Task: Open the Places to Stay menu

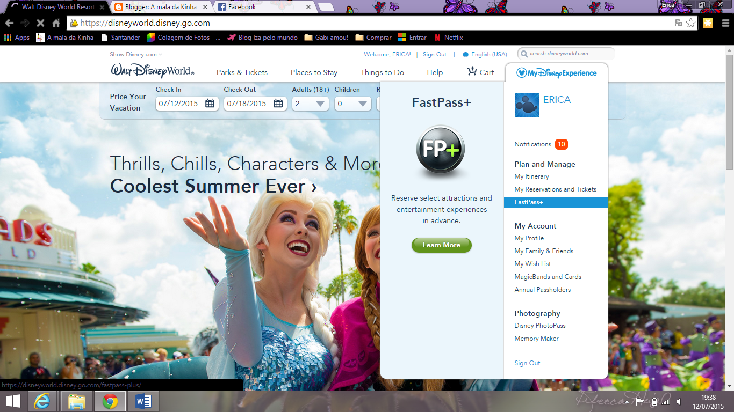Action: (x=314, y=72)
